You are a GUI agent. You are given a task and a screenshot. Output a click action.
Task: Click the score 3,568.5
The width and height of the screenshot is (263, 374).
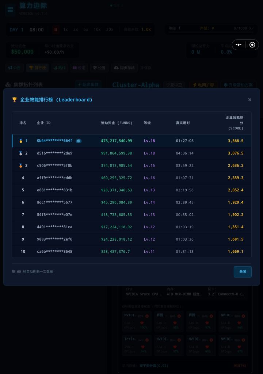tap(236, 141)
